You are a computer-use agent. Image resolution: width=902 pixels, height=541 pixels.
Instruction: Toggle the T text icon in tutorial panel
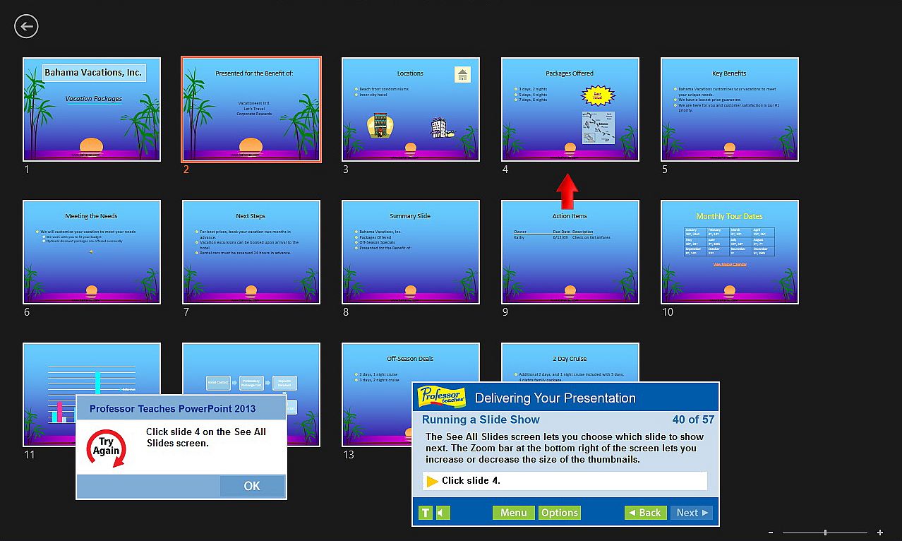pos(426,513)
